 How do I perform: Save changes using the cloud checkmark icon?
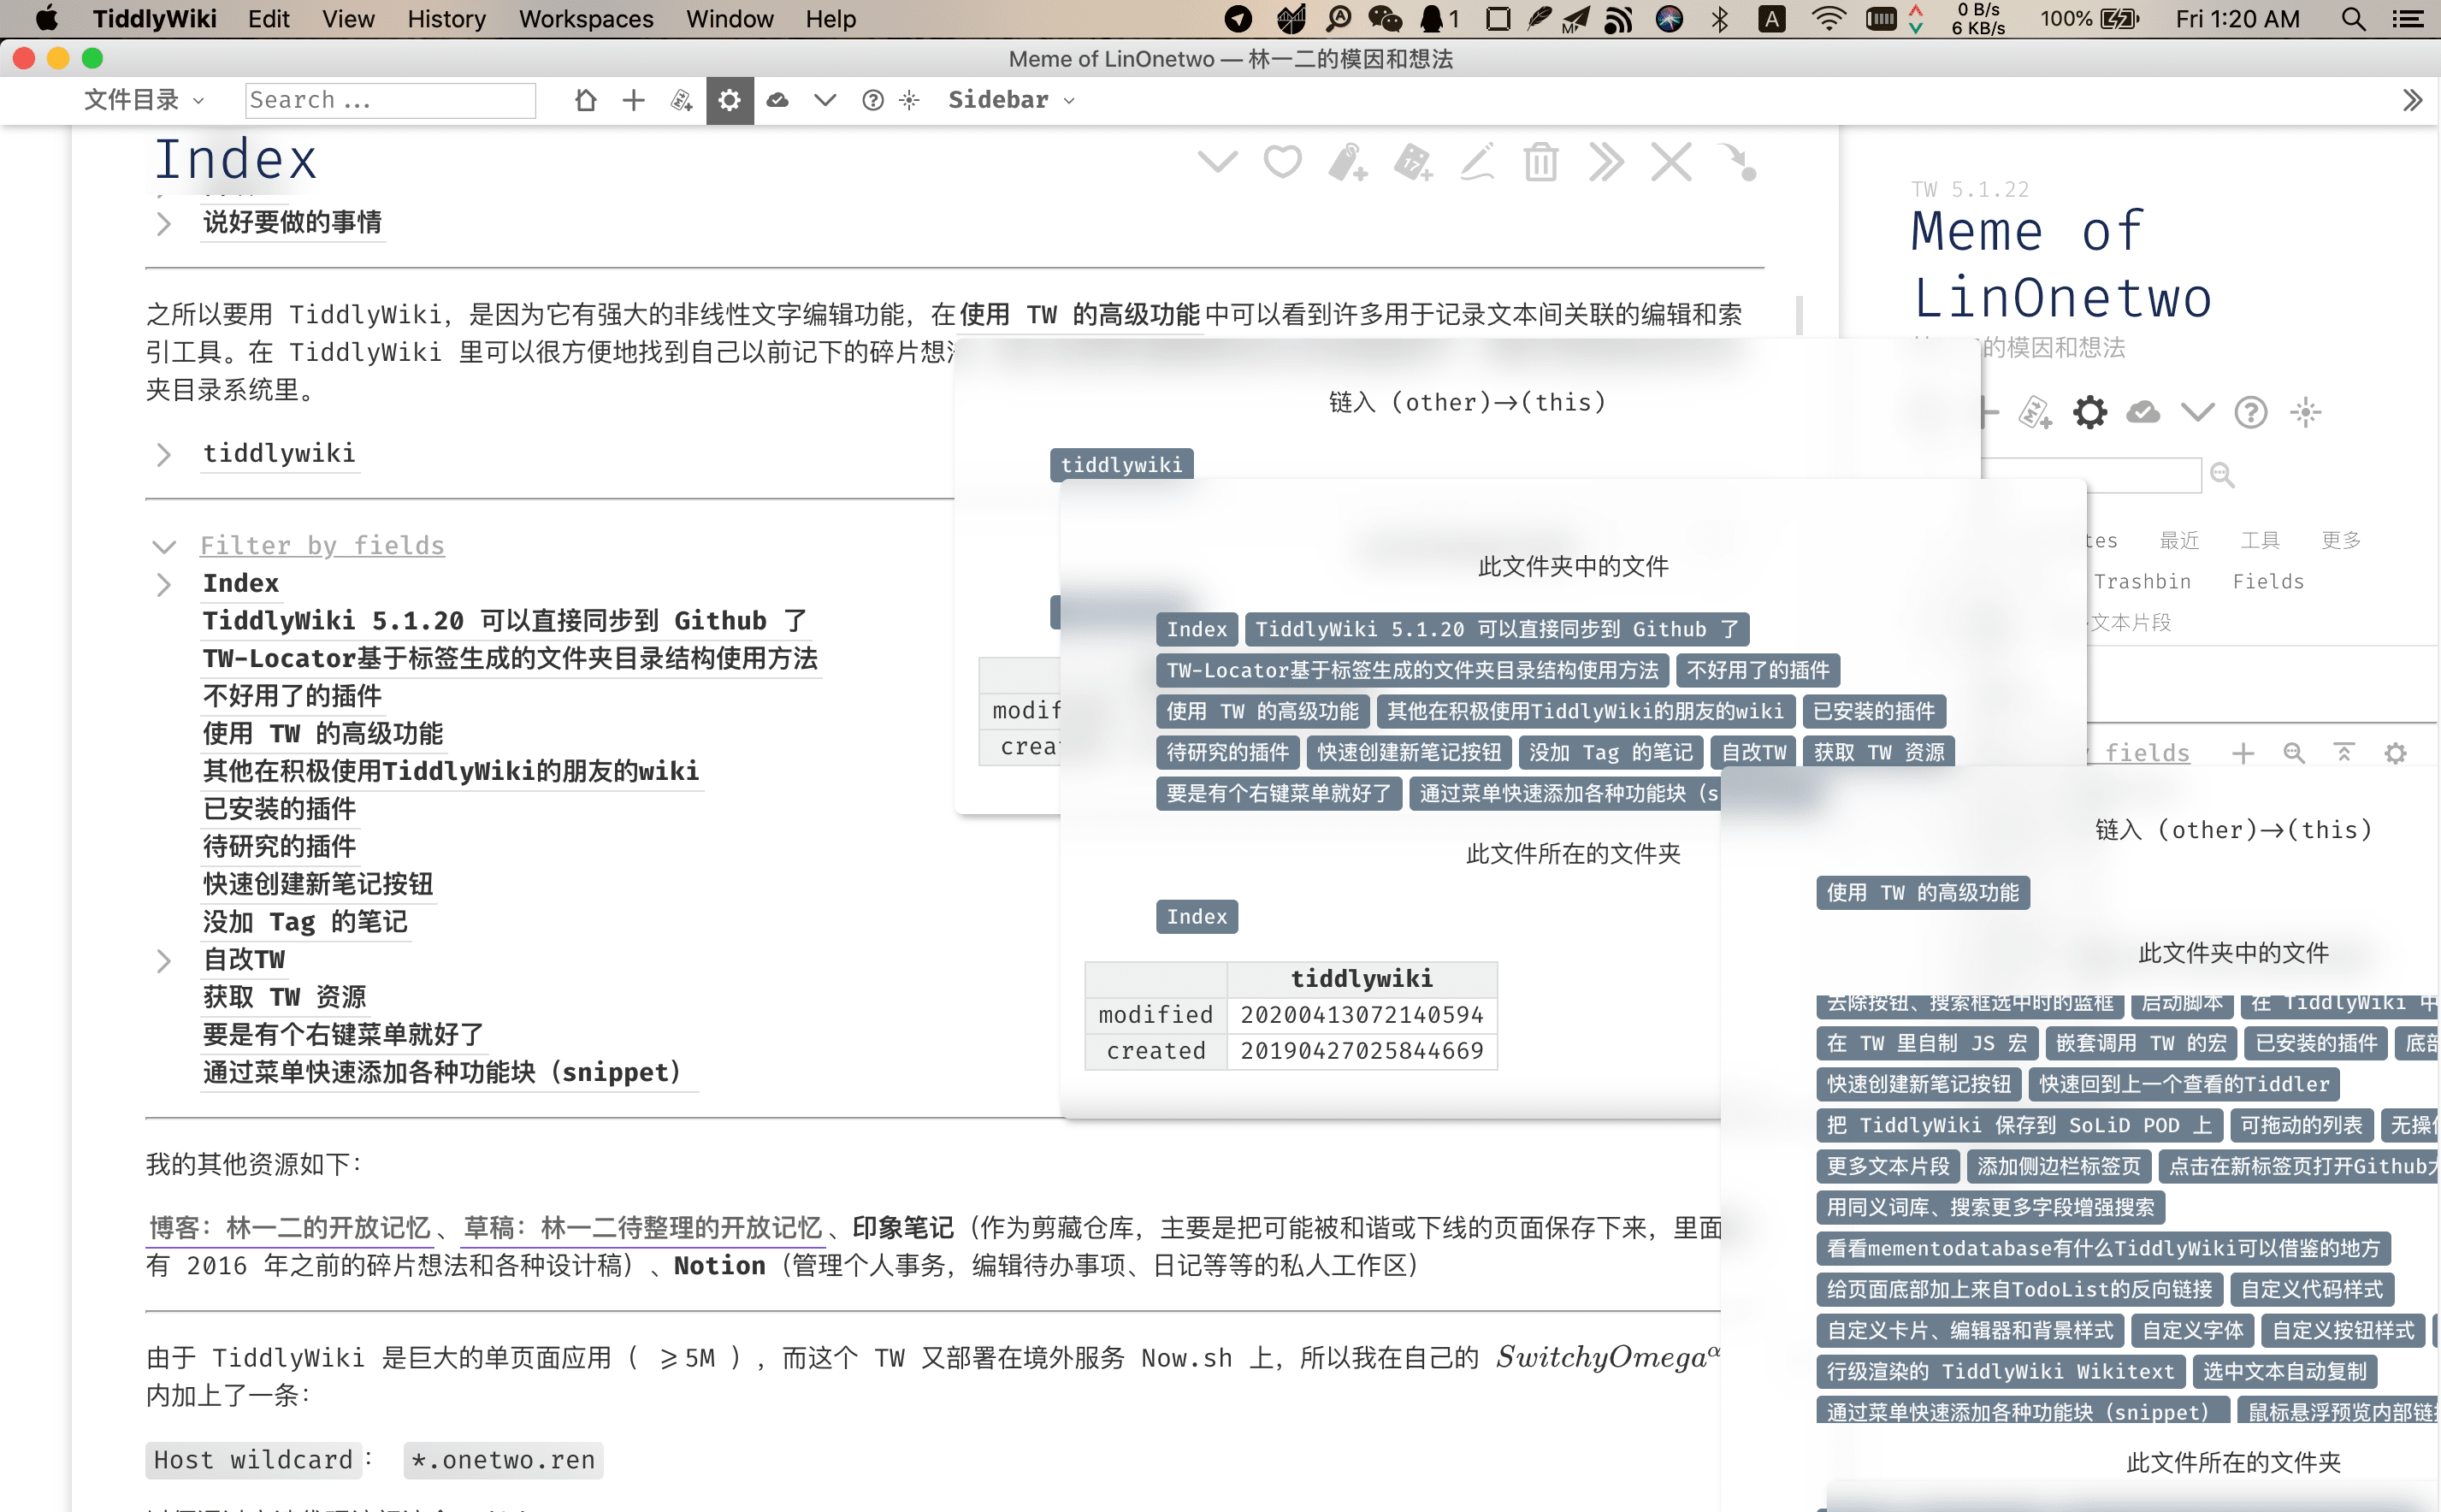[778, 100]
